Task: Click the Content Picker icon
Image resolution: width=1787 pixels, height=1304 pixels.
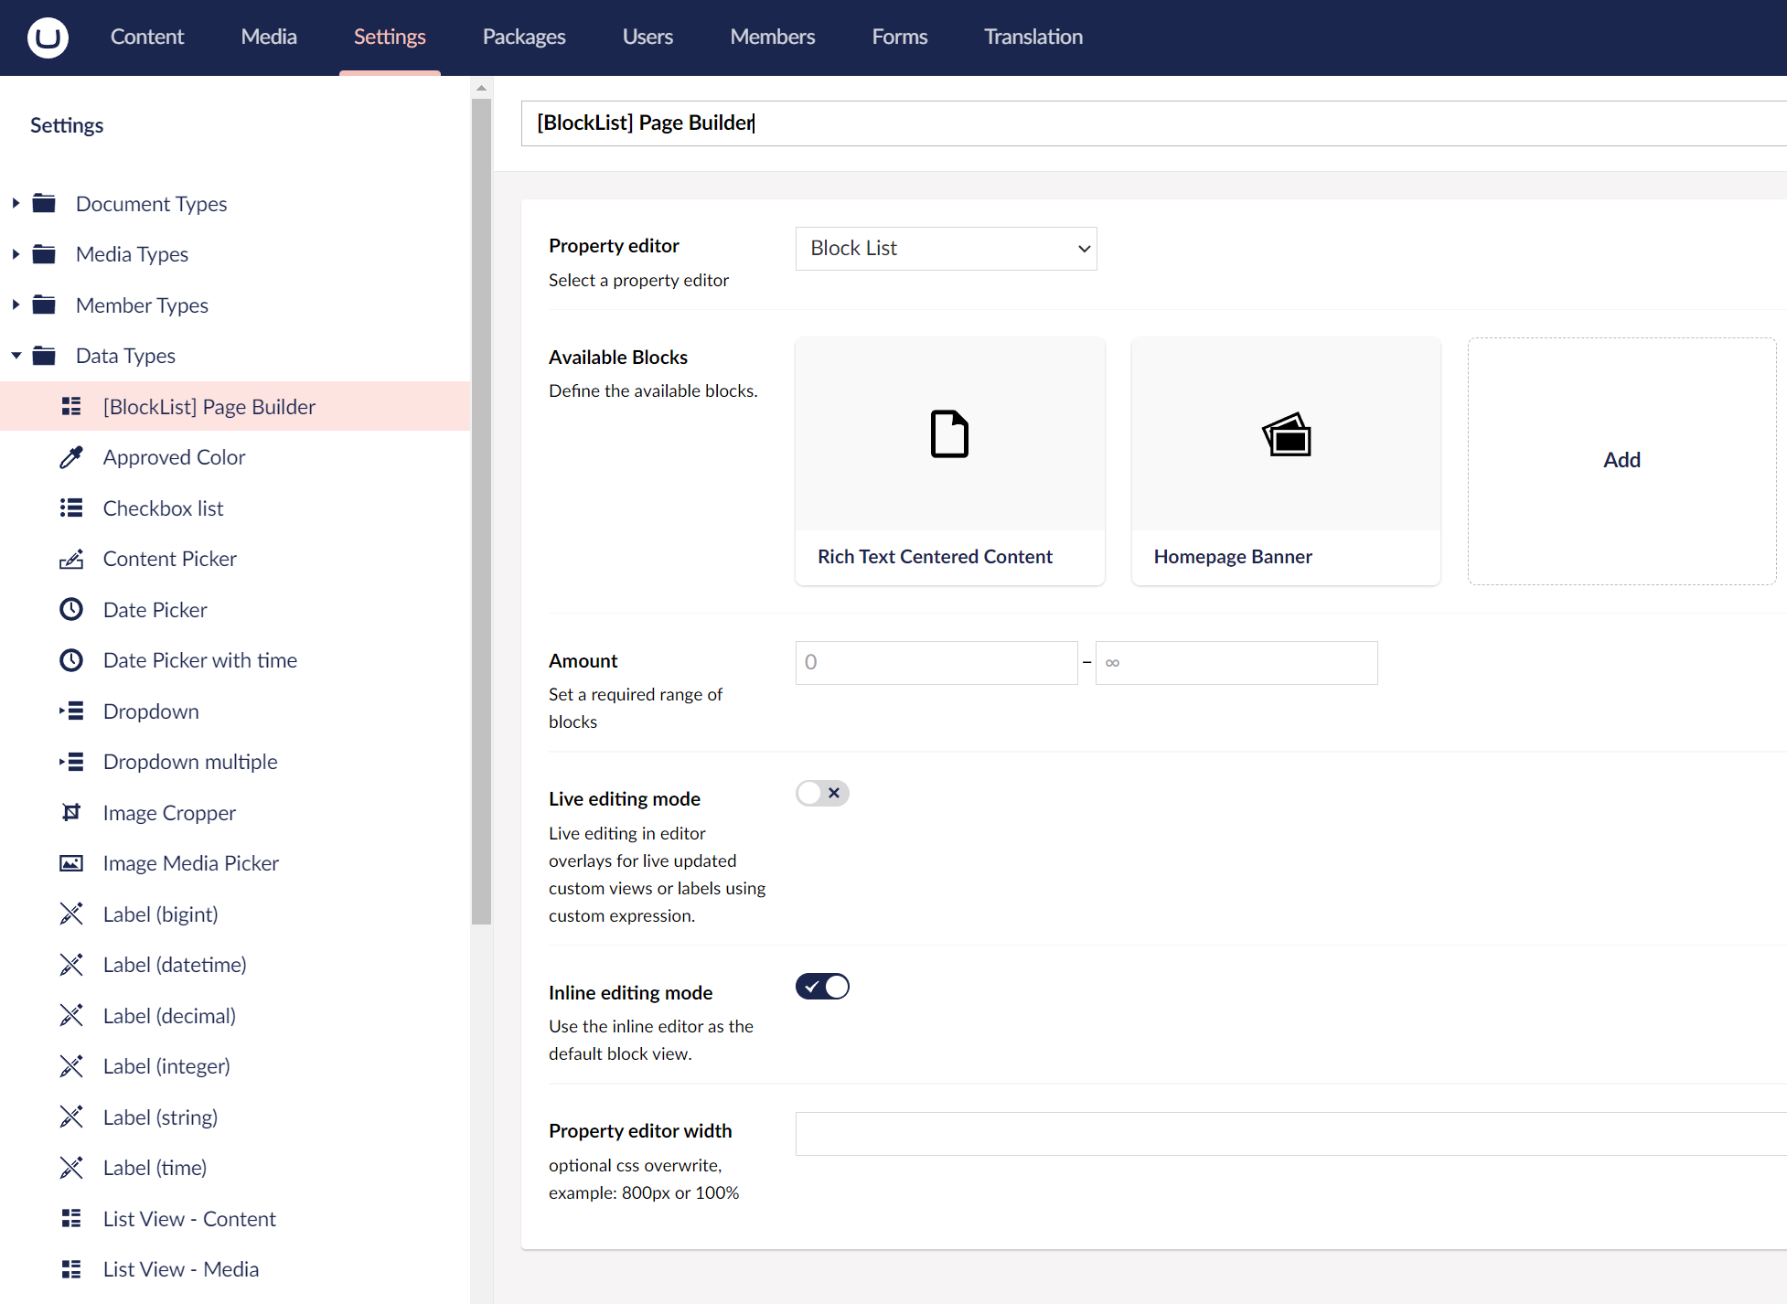Action: pyautogui.click(x=71, y=559)
